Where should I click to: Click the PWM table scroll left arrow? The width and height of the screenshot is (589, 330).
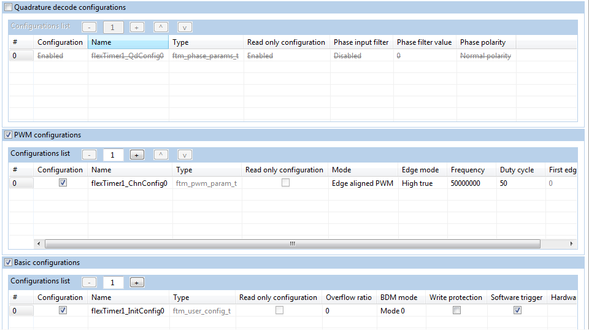(x=38, y=244)
